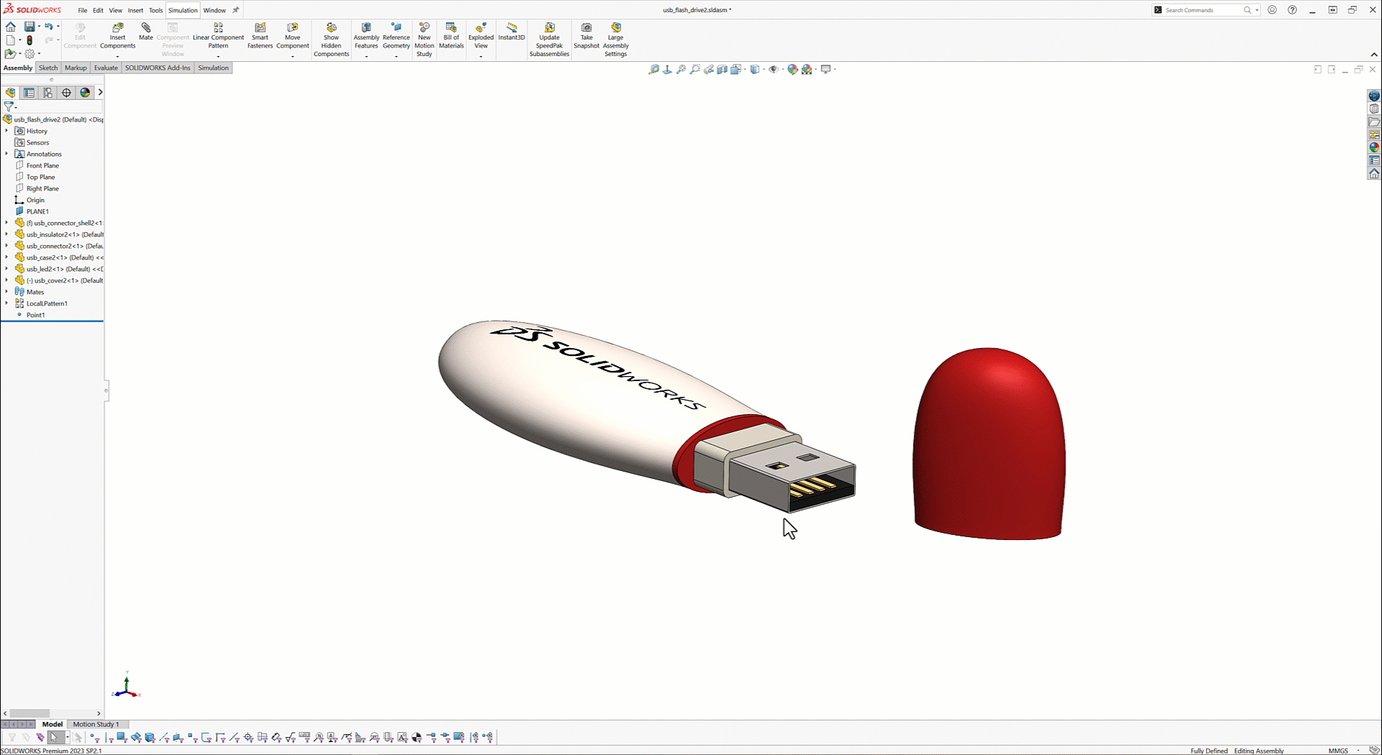Screen dimensions: 1382x755
Task: Click the Home icon in quick toolbar
Action: pos(11,27)
